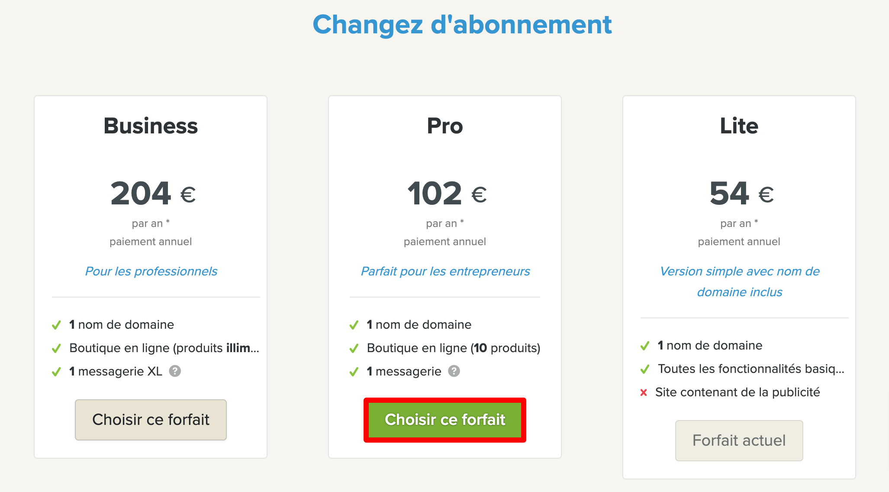
Task: Choose the Business plan with Choisir ce forfait
Action: coord(151,420)
